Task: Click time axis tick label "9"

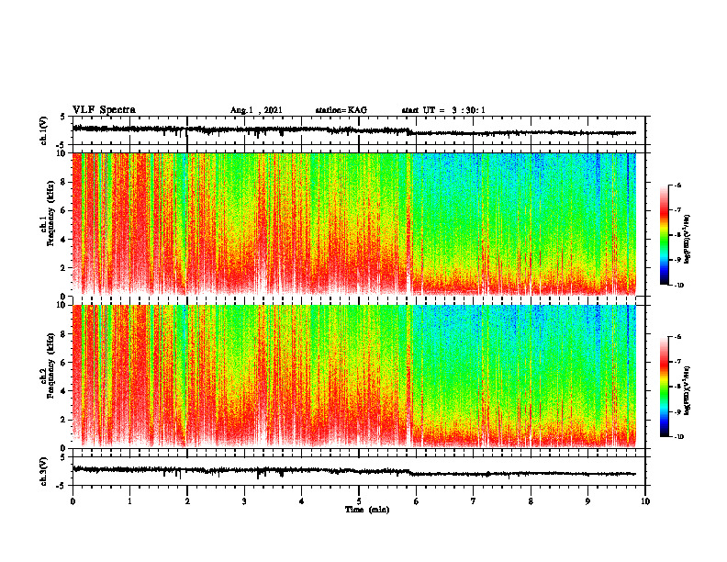Action: [587, 501]
